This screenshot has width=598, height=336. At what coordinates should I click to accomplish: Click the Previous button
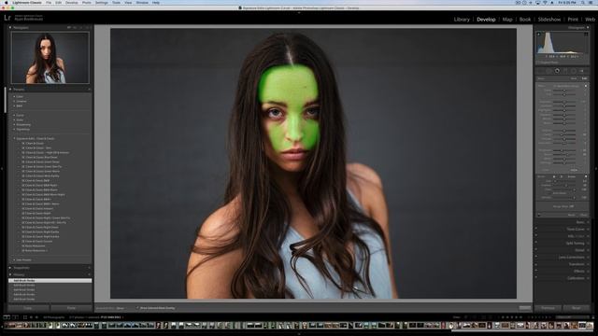point(548,308)
